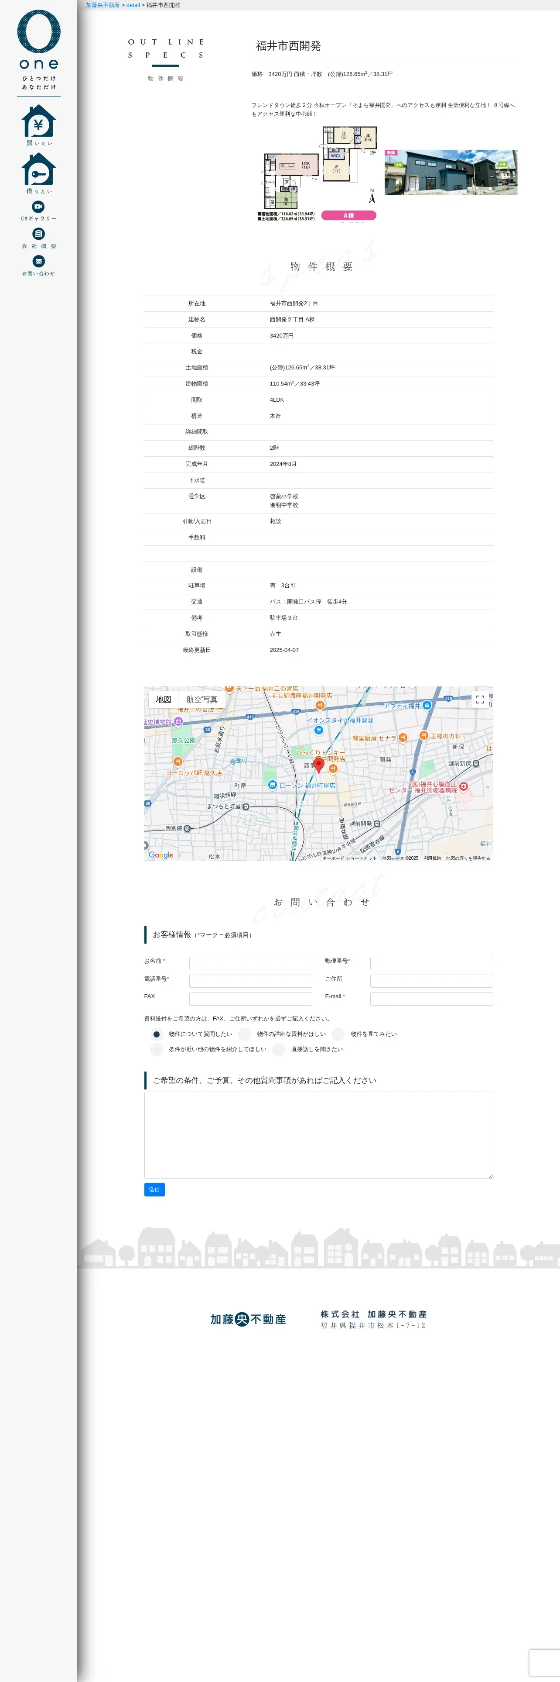
Task: Open the お問い合わせ mail icon
Action: tap(38, 265)
